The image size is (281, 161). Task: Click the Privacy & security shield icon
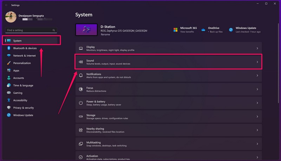(x=9, y=108)
